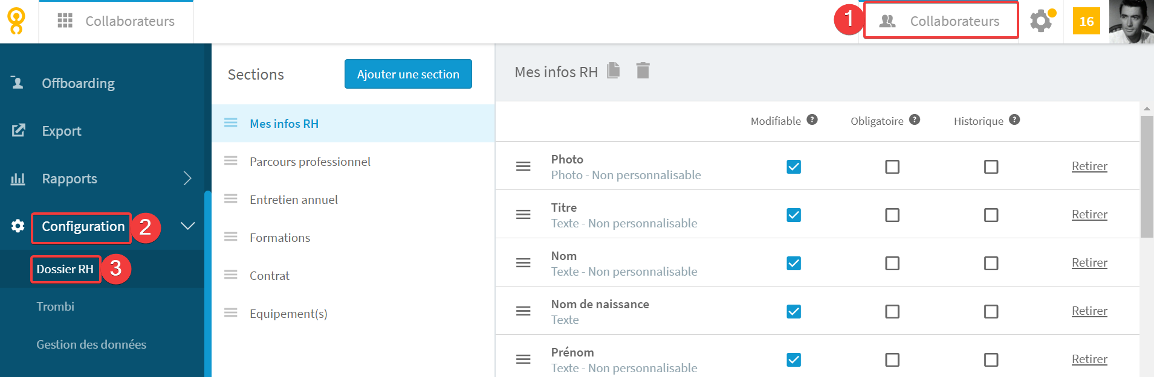Click Historique help question mark icon
1154x377 pixels.
coord(1014,119)
